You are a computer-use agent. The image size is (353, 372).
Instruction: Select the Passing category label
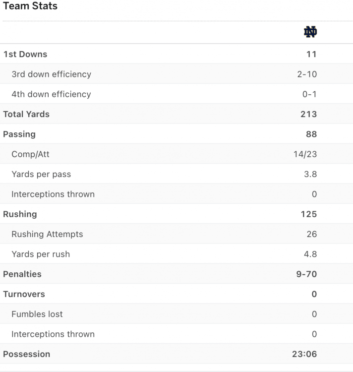pyautogui.click(x=19, y=134)
